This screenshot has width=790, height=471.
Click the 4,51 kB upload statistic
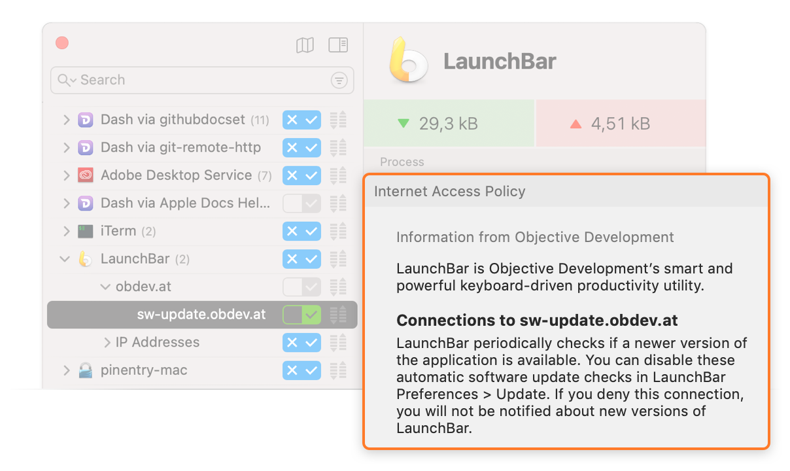click(x=621, y=123)
